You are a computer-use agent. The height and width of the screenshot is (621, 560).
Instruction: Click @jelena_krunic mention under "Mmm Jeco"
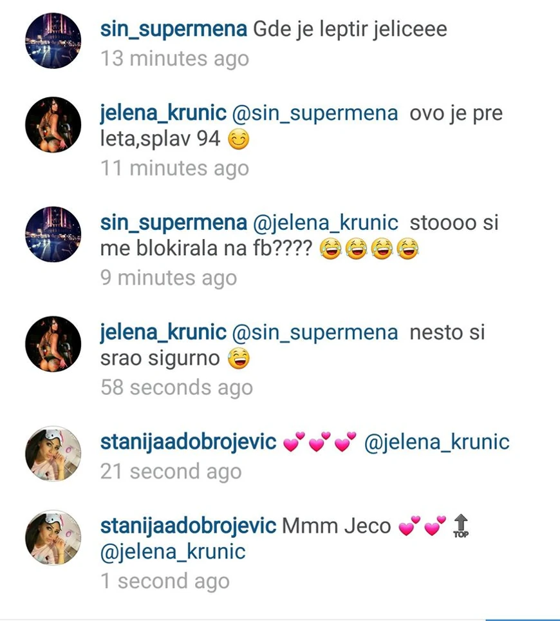[173, 552]
